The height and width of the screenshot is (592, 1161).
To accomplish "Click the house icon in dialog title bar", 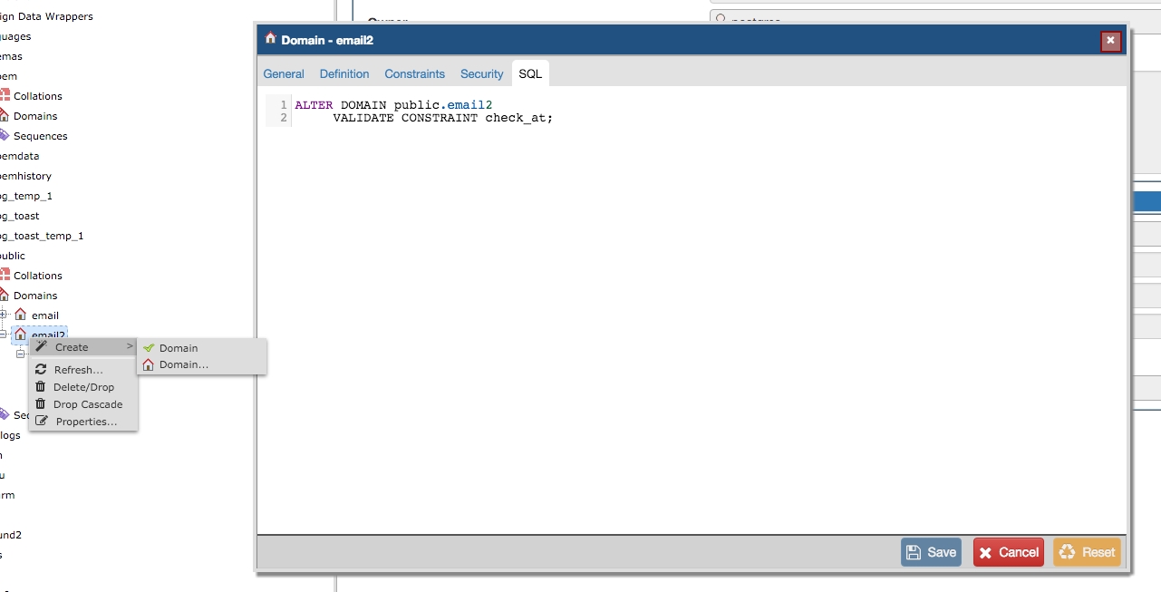I will click(x=270, y=39).
